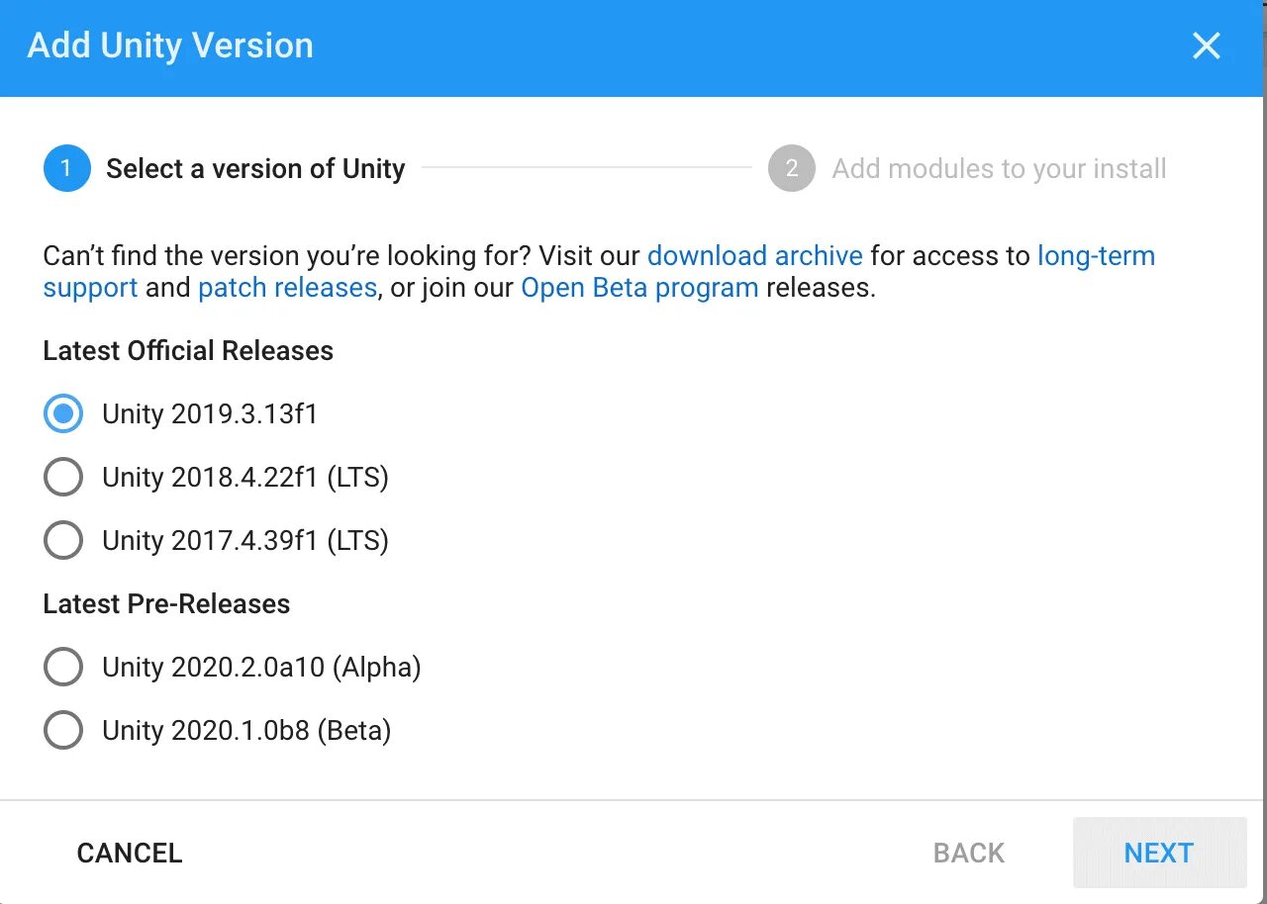Image resolution: width=1267 pixels, height=904 pixels.
Task: Select Unity 2019.3.13f1 radio button
Action: click(63, 413)
